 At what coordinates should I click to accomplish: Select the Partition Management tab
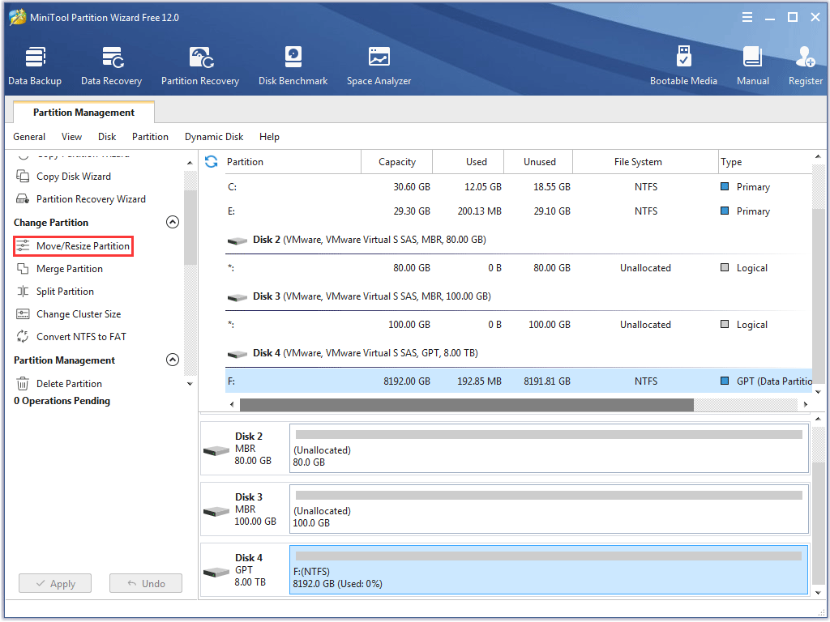pos(83,112)
